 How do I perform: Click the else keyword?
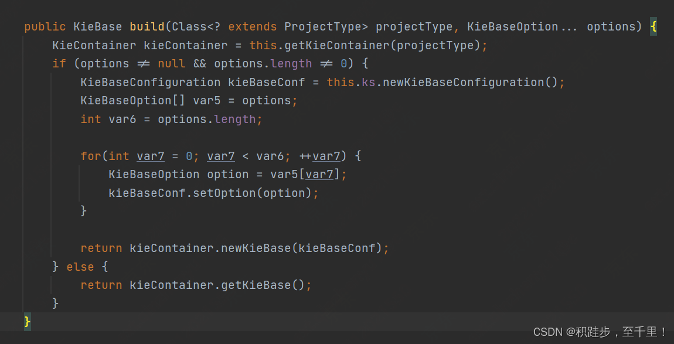click(x=80, y=267)
